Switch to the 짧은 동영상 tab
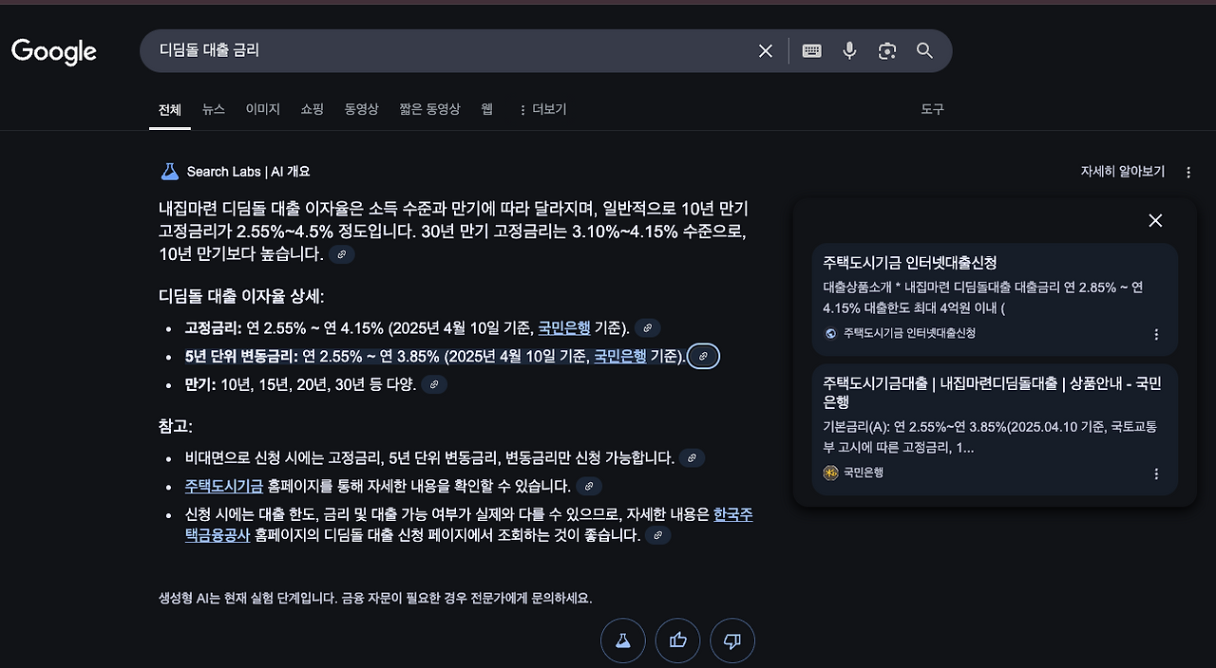The height and width of the screenshot is (668, 1216). pyautogui.click(x=429, y=109)
